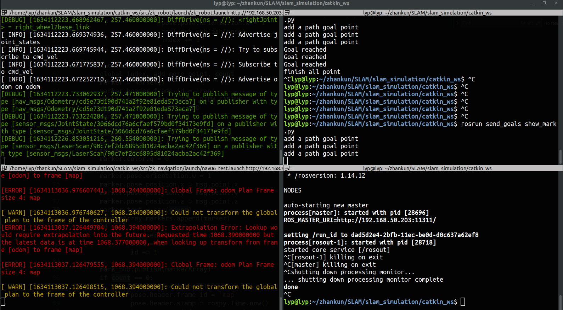Click the DEBUG line with timestamp 1634112226.853051216
The width and height of the screenshot is (563, 310).
[139, 146]
